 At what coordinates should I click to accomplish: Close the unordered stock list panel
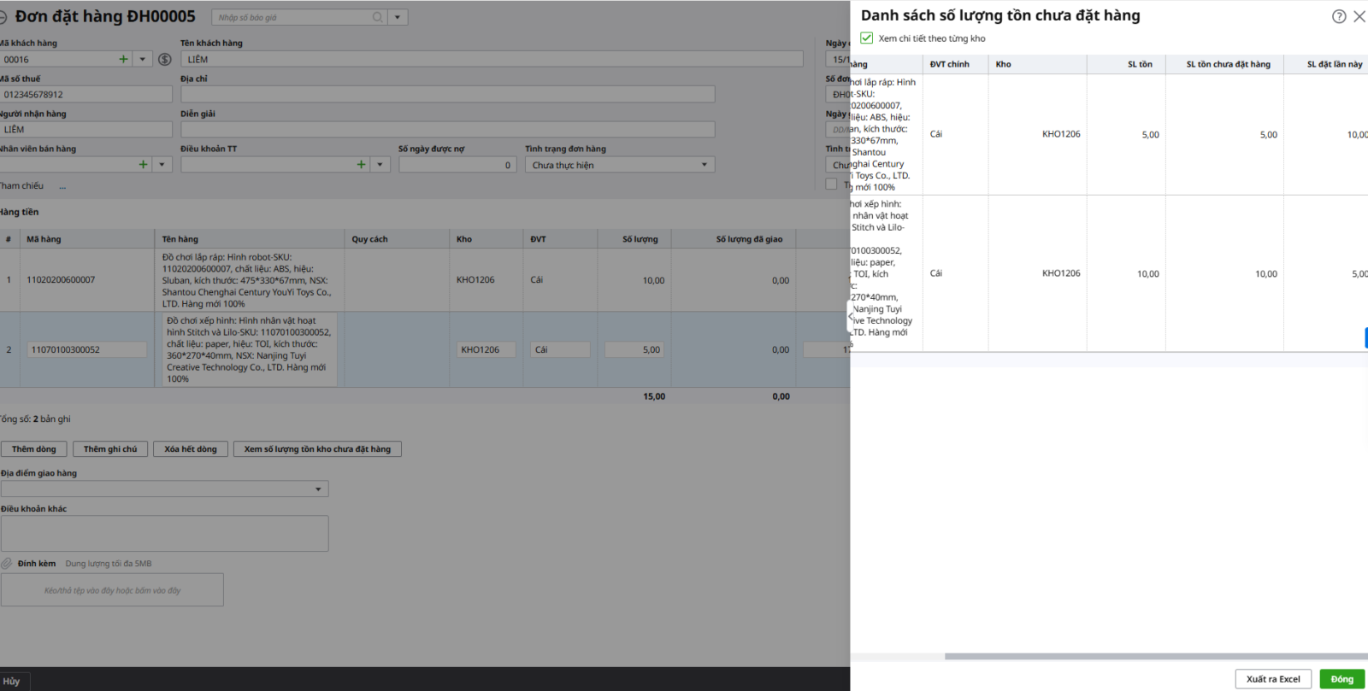click(x=1359, y=16)
